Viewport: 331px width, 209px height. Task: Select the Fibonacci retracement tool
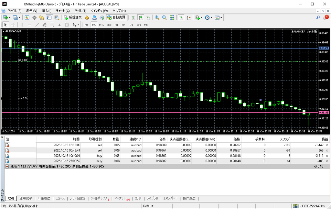[52, 25]
